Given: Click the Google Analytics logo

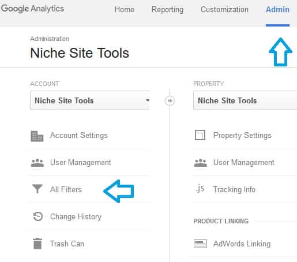Looking at the screenshot, I should coord(32,9).
